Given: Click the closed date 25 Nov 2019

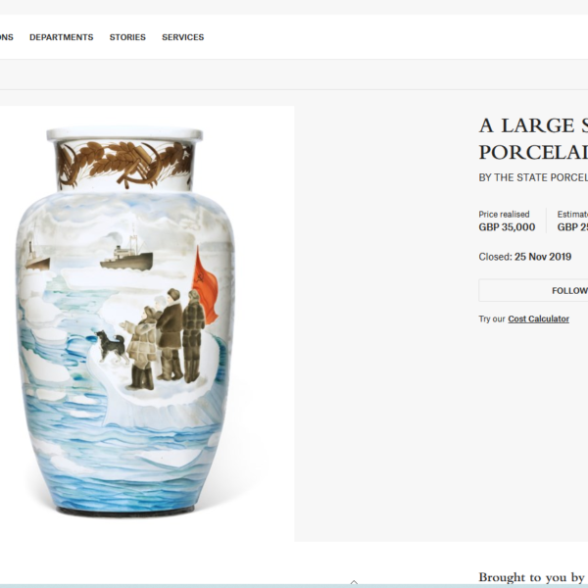Looking at the screenshot, I should (543, 257).
